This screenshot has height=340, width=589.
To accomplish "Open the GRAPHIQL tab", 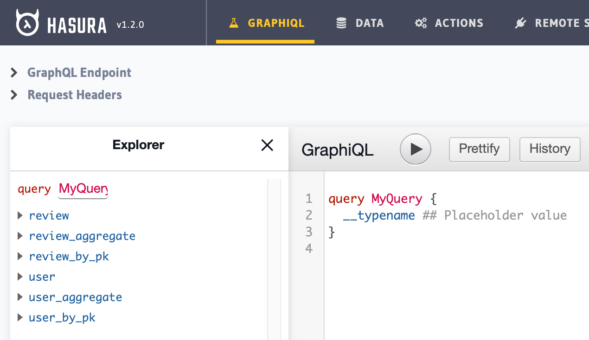I will (x=265, y=23).
